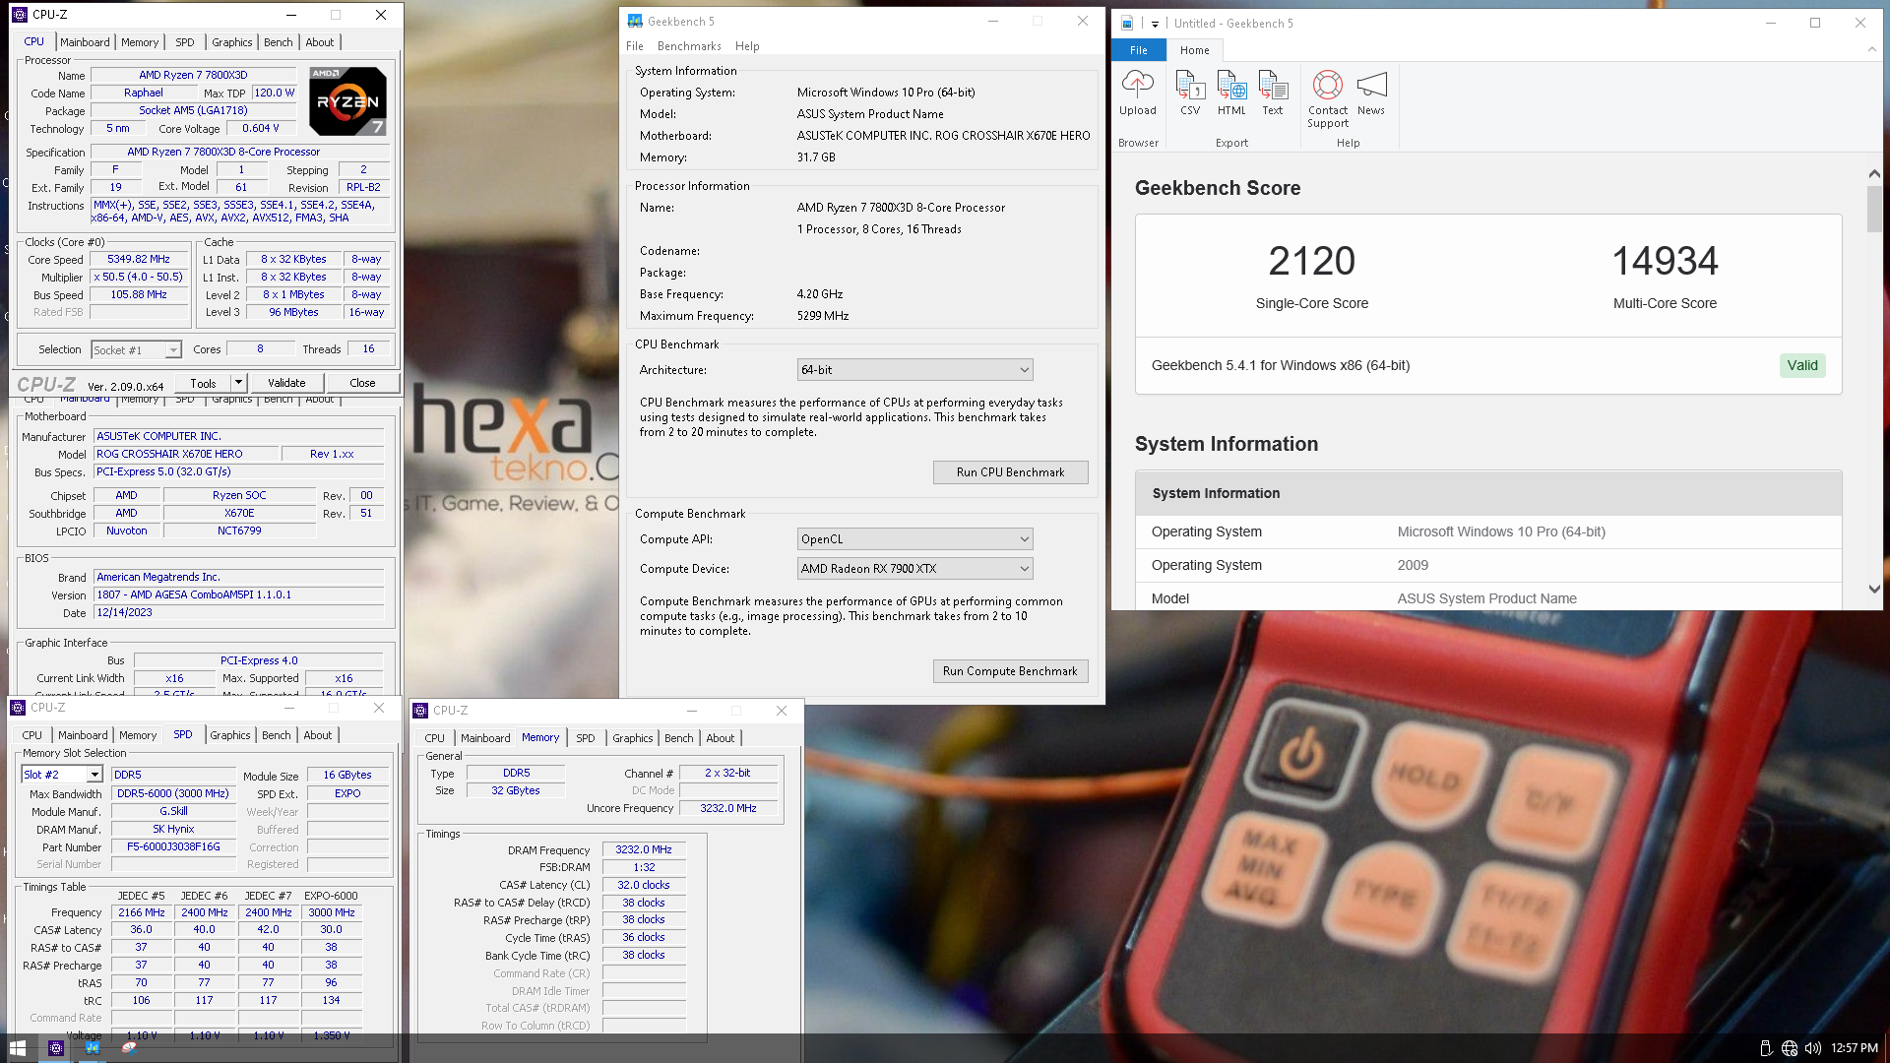Click the USB device tray icon
The height and width of the screenshot is (1063, 1890).
(x=1766, y=1048)
